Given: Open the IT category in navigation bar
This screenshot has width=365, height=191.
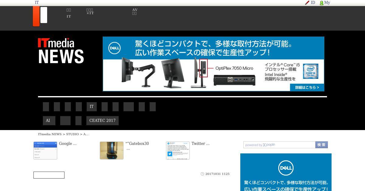Looking at the screenshot, I should [x=92, y=107].
